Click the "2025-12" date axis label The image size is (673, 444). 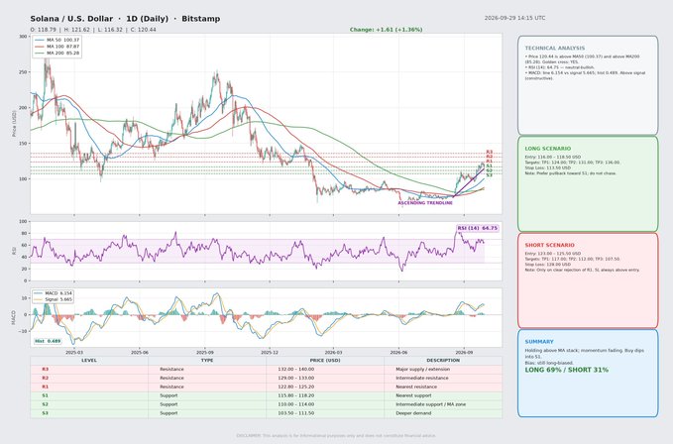(270, 352)
